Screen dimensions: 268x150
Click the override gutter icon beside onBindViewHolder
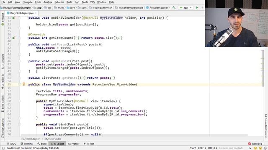[x=14, y=18]
